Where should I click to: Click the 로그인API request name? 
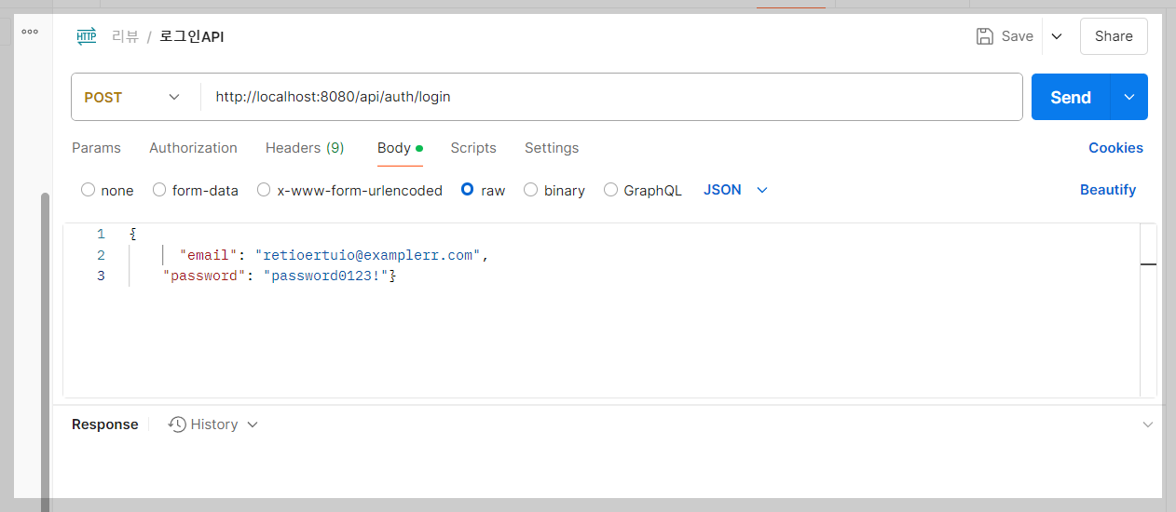coord(192,37)
